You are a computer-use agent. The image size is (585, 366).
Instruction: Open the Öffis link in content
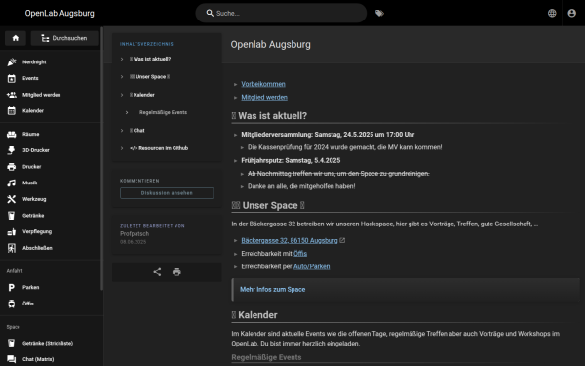pos(300,254)
